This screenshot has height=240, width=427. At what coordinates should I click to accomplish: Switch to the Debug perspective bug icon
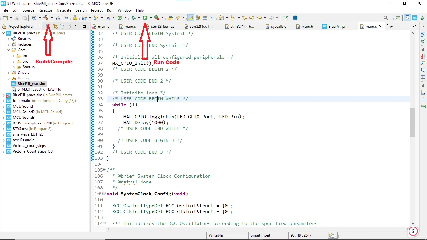point(422,18)
